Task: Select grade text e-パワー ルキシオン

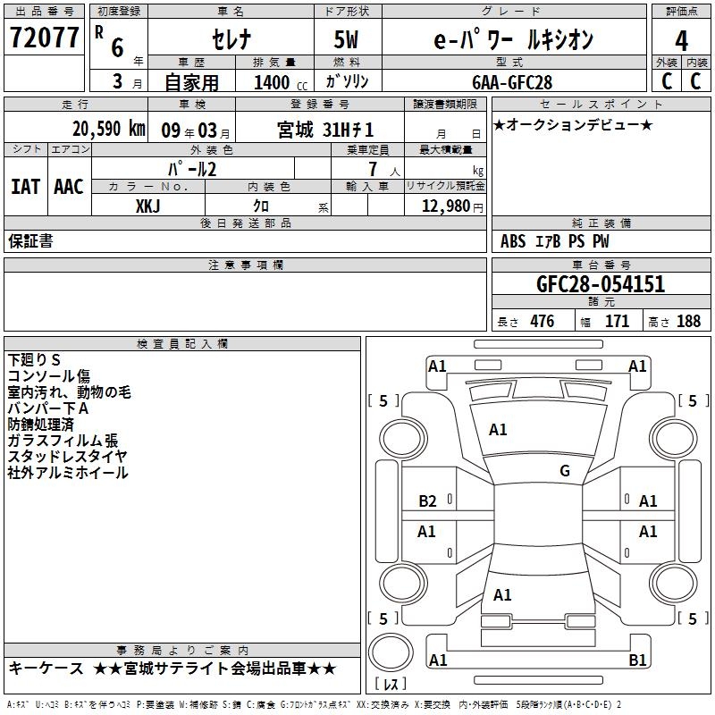Action: coord(513,39)
